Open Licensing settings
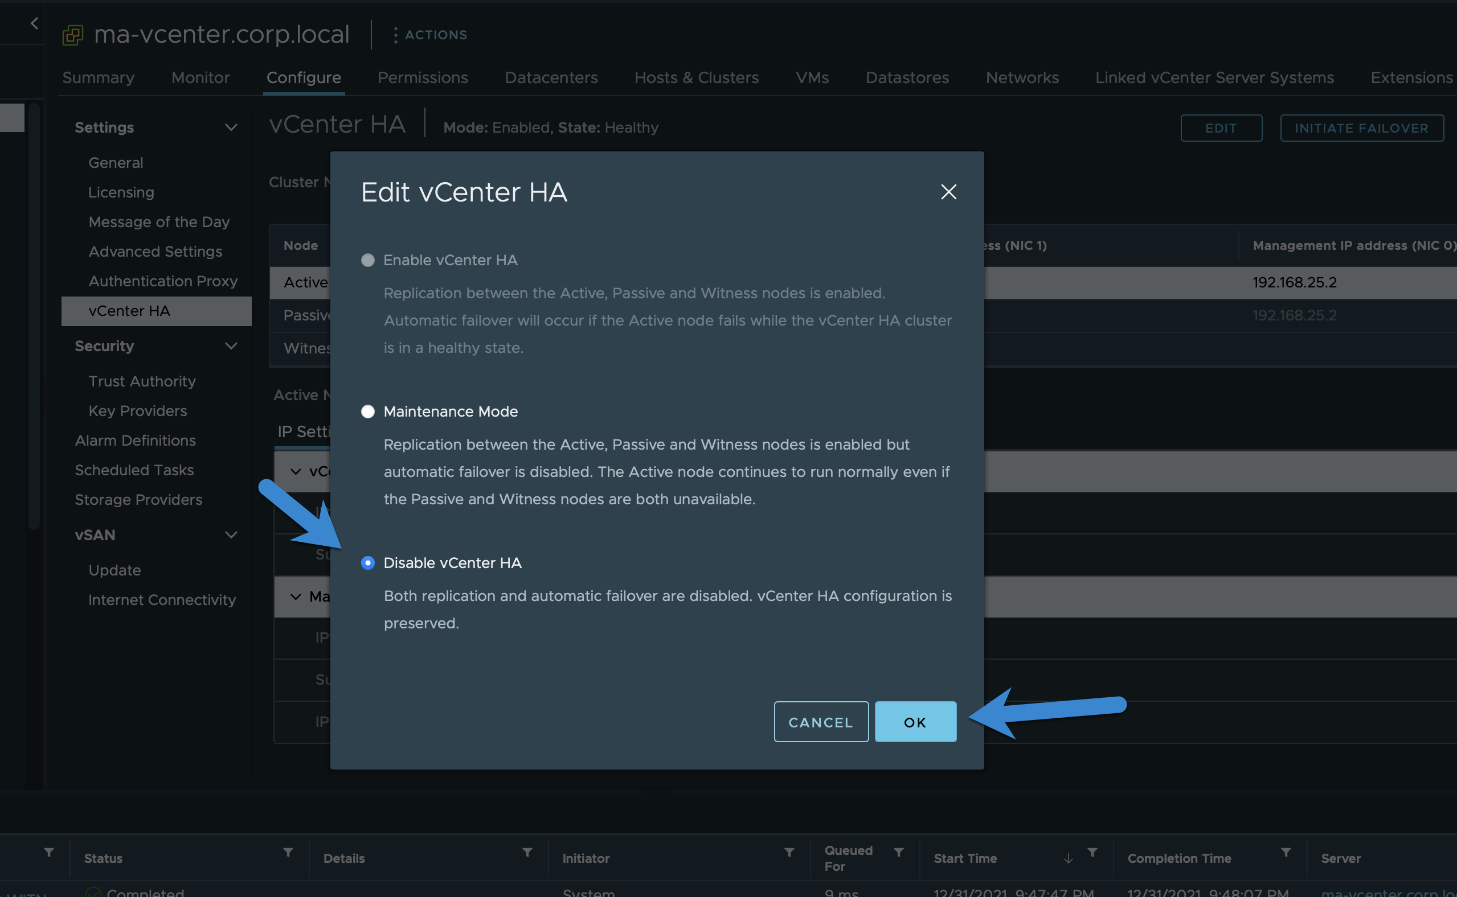1457x897 pixels. tap(121, 192)
